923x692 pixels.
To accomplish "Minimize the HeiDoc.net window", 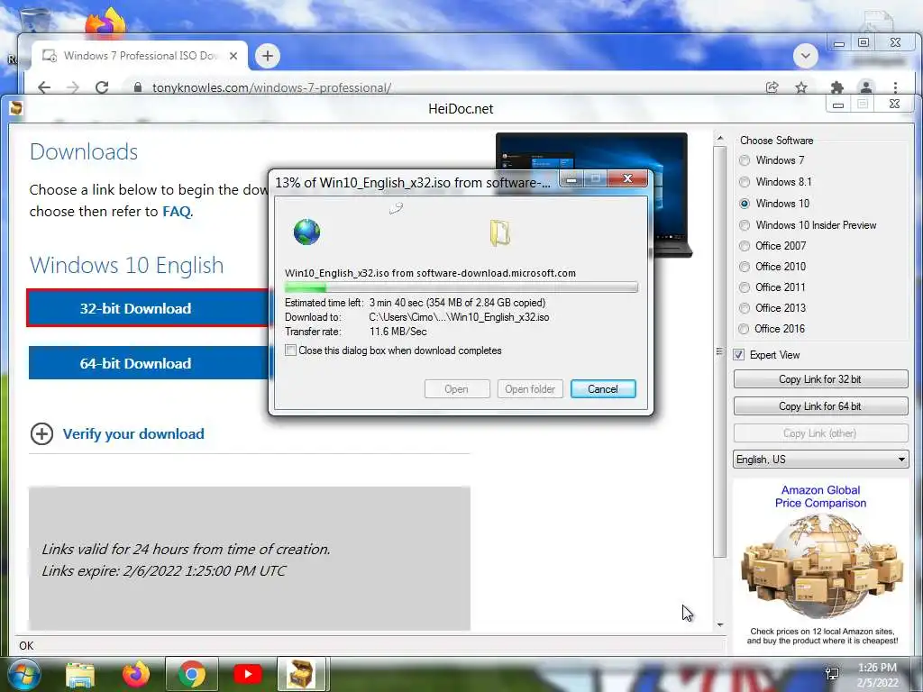I will pyautogui.click(x=839, y=105).
